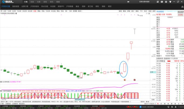
Task: Switch chart to 周线 period
Action: [39, 11]
